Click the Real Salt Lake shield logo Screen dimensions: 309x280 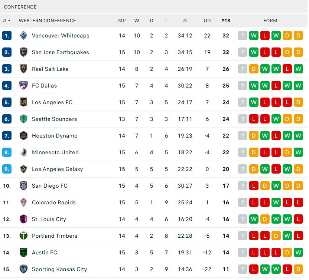click(24, 69)
